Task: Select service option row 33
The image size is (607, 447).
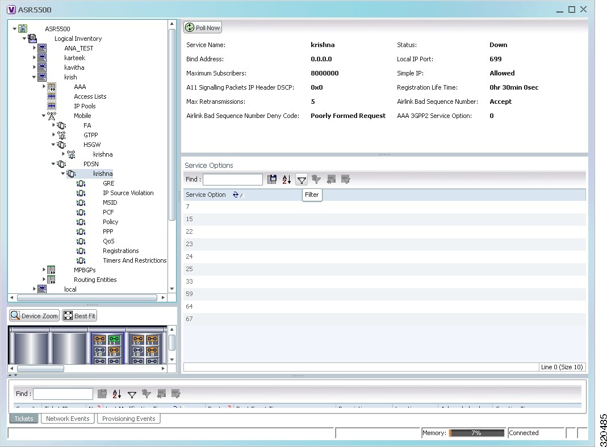Action: tap(384, 281)
